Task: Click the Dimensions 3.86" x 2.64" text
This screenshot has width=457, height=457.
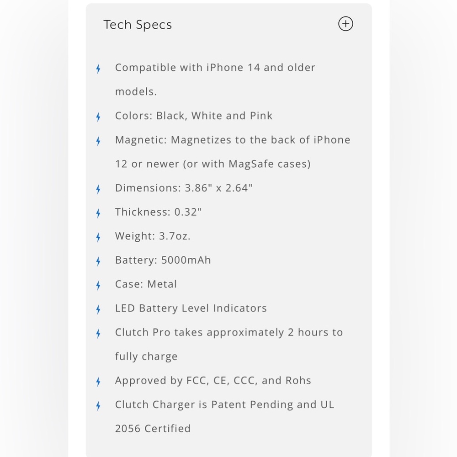Action: tap(184, 188)
